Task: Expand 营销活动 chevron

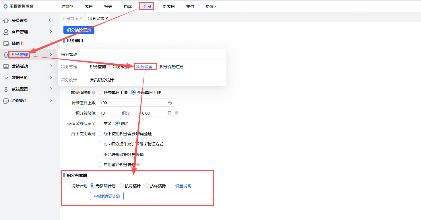Action: [x=51, y=66]
